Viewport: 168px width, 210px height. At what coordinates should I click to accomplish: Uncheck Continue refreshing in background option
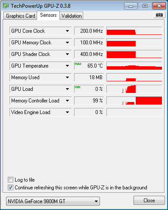tap(10, 188)
